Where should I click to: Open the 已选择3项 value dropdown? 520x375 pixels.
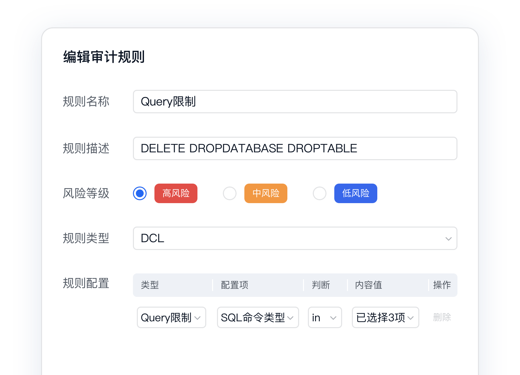click(385, 317)
